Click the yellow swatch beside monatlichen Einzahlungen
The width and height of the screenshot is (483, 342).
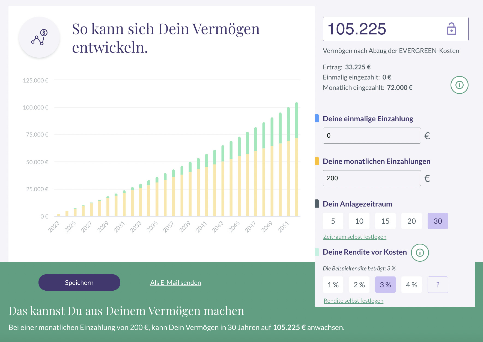click(317, 161)
